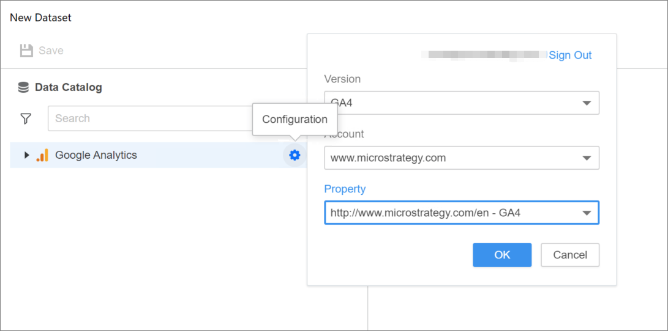Image resolution: width=668 pixels, height=331 pixels.
Task: Open the Version dropdown showing GA4
Action: pos(453,103)
